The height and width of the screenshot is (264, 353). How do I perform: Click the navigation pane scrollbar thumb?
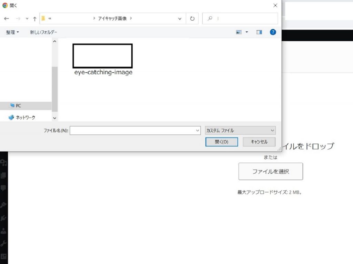coord(55,89)
